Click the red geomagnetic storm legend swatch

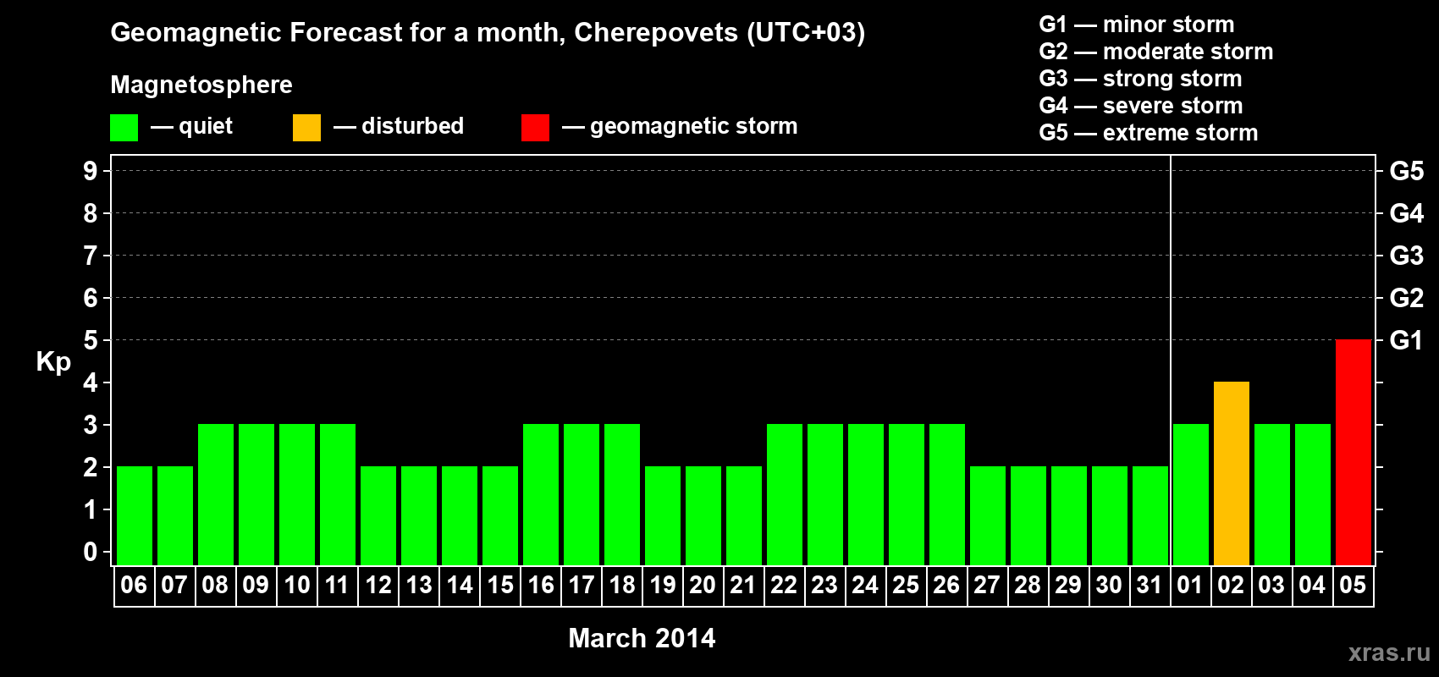[535, 128]
